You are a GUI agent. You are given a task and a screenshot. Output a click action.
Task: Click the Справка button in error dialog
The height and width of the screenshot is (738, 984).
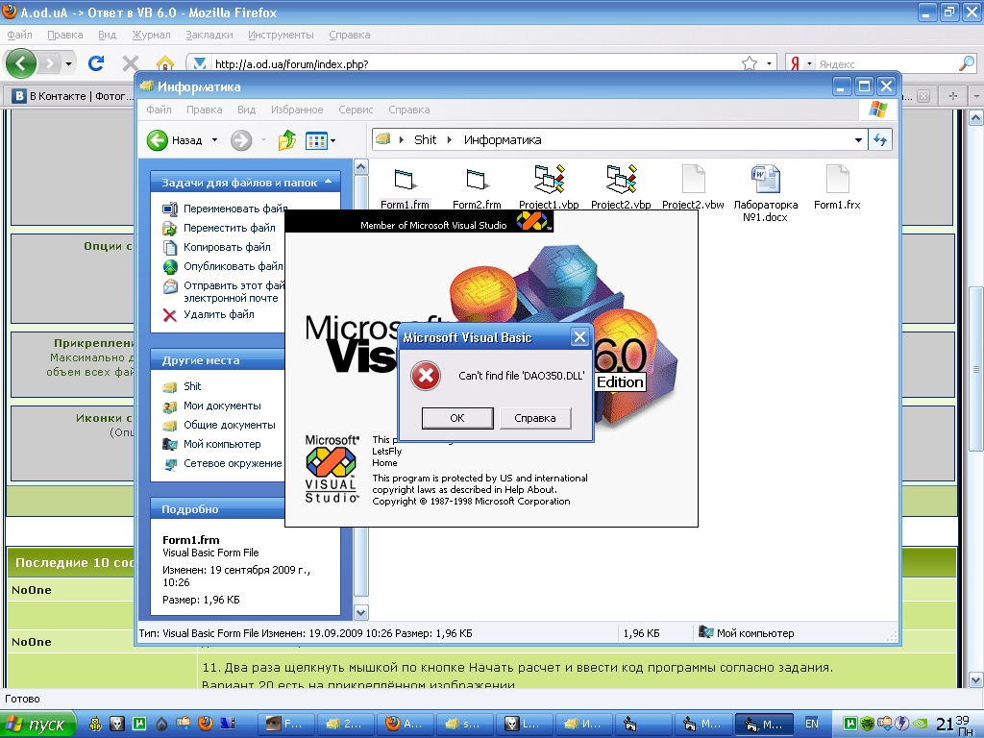point(535,418)
